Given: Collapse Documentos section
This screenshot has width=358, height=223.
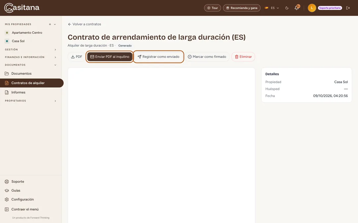Looking at the screenshot, I should 30,65.
